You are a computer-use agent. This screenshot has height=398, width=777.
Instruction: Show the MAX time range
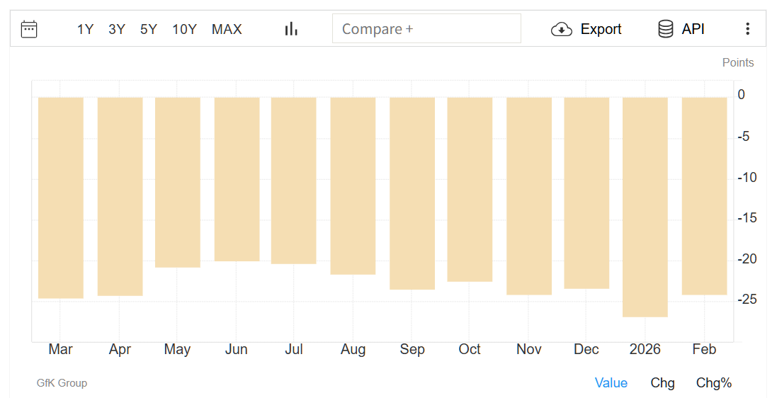click(x=227, y=29)
